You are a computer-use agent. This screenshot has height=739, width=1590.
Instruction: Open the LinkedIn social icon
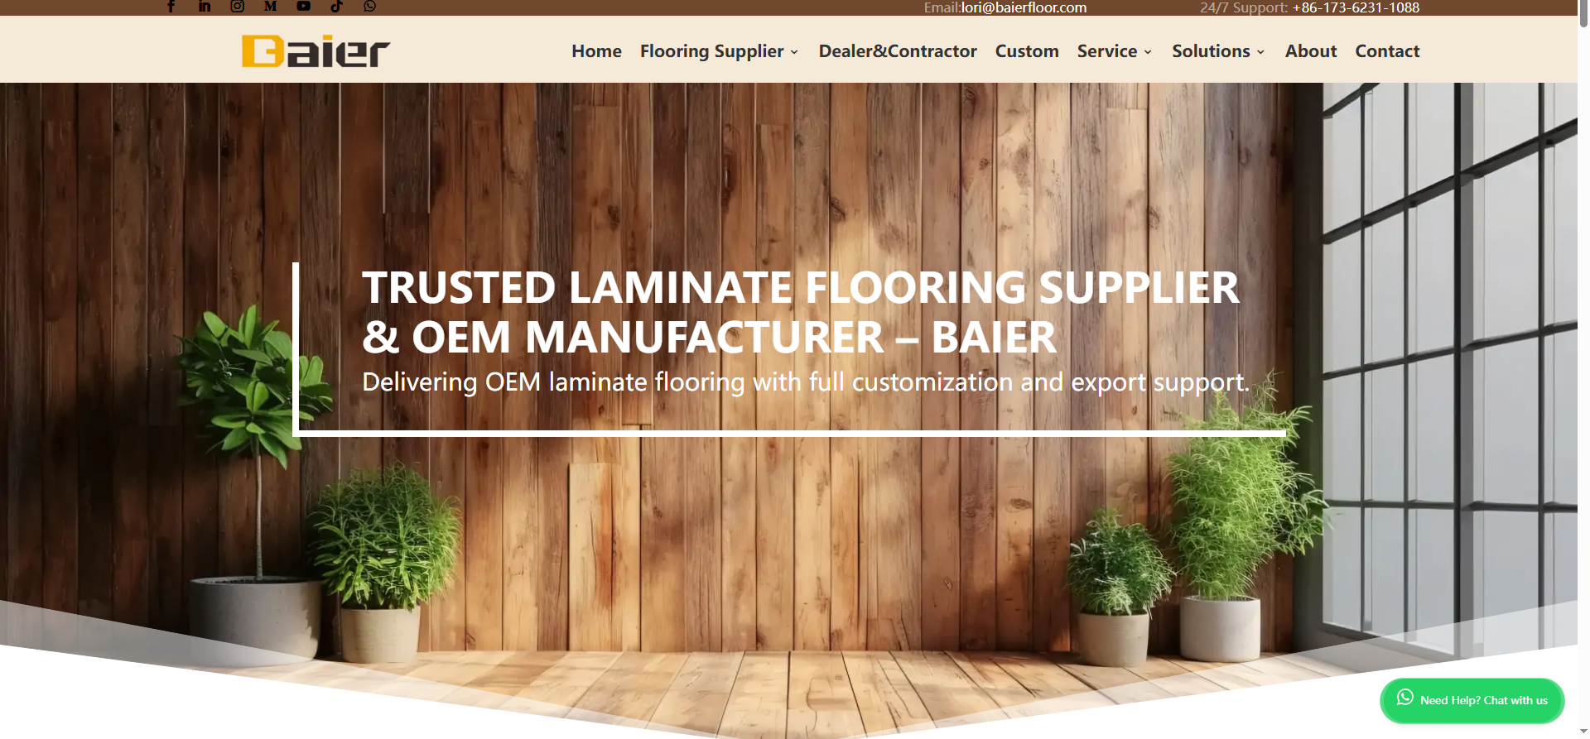(x=205, y=6)
